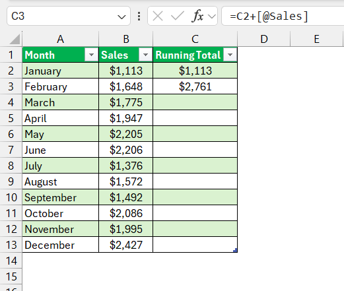Select row 1 header
The image size is (344, 291).
(11, 55)
